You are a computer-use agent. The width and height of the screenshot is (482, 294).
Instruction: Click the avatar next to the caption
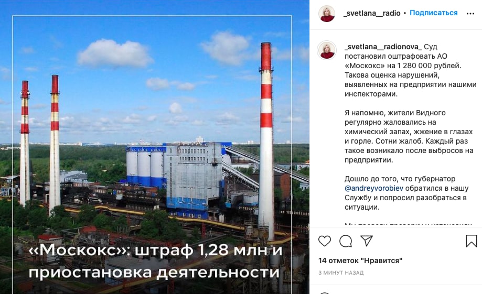click(x=327, y=50)
